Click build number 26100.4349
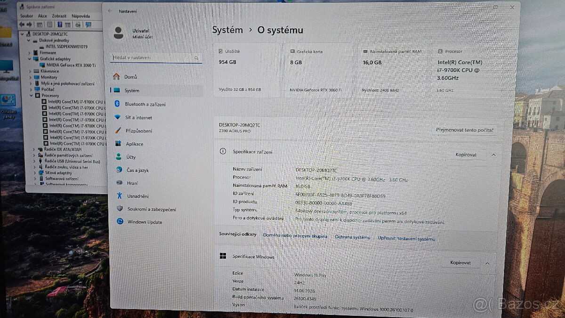 [x=306, y=298]
